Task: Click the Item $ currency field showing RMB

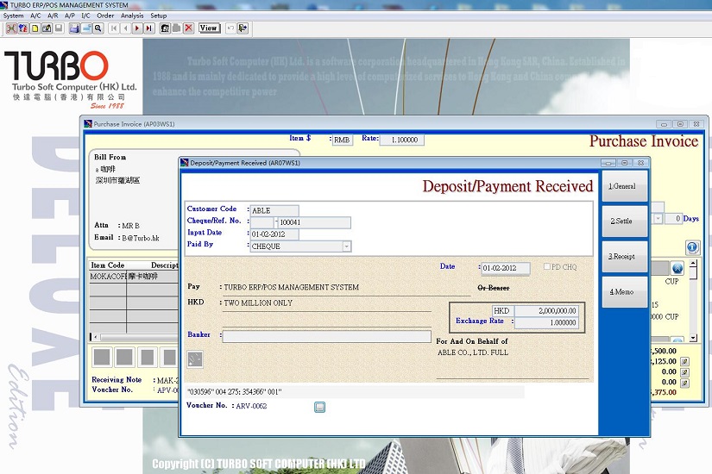Action: tap(343, 140)
